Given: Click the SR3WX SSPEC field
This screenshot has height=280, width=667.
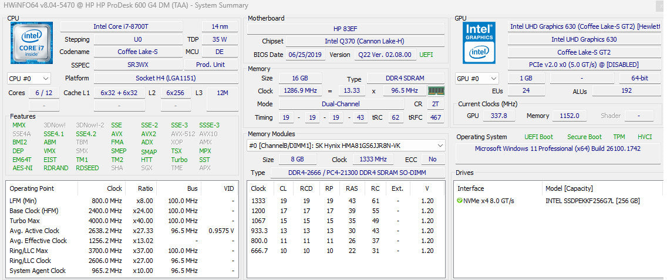Looking at the screenshot, I should pyautogui.click(x=138, y=65).
